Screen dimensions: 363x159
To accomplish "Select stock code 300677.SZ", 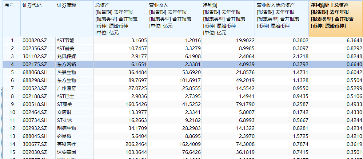I will pyautogui.click(x=35, y=144).
